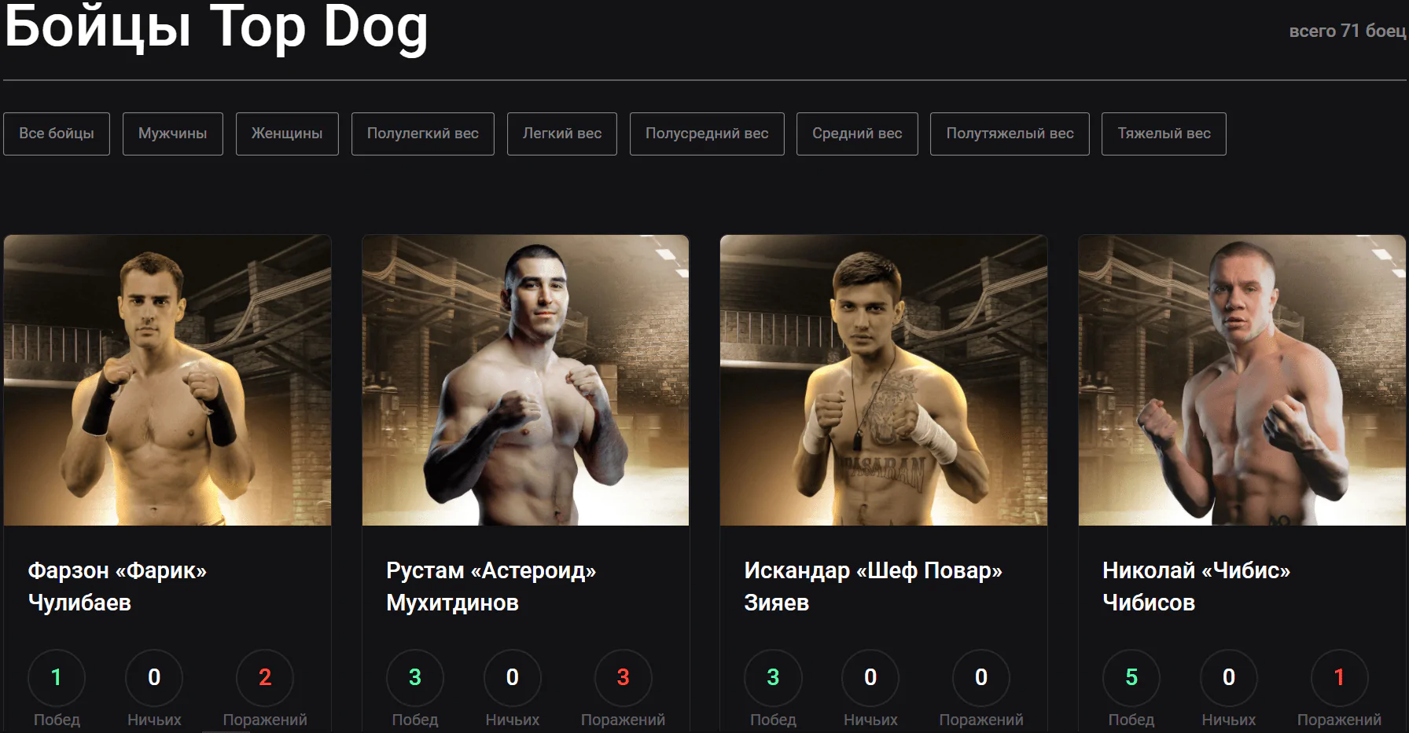Select the «Все бойцы» filter
The height and width of the screenshot is (733, 1409).
[56, 134]
